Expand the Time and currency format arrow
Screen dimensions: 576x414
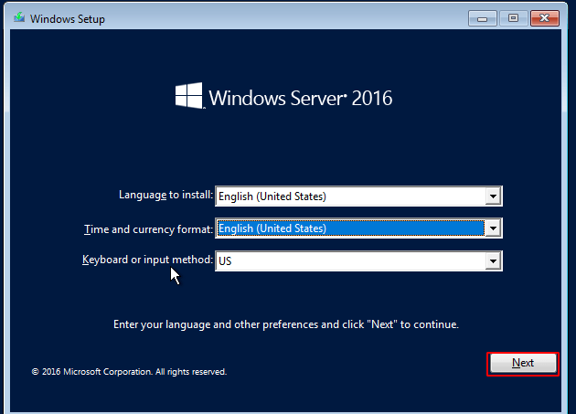(493, 228)
